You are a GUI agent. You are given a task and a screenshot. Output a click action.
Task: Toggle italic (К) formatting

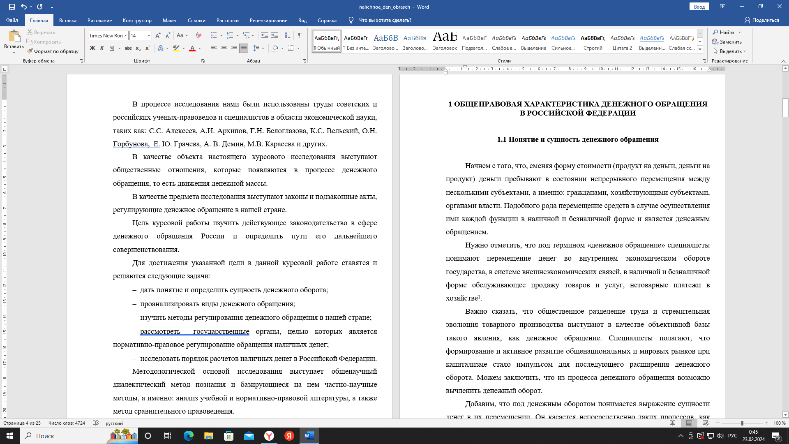[x=102, y=48]
